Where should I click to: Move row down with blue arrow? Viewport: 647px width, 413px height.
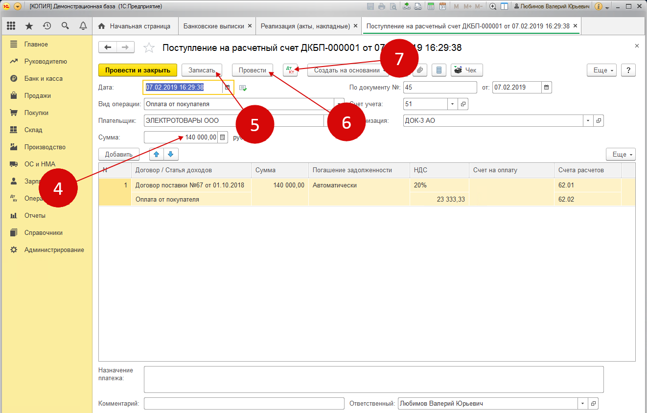tap(170, 154)
